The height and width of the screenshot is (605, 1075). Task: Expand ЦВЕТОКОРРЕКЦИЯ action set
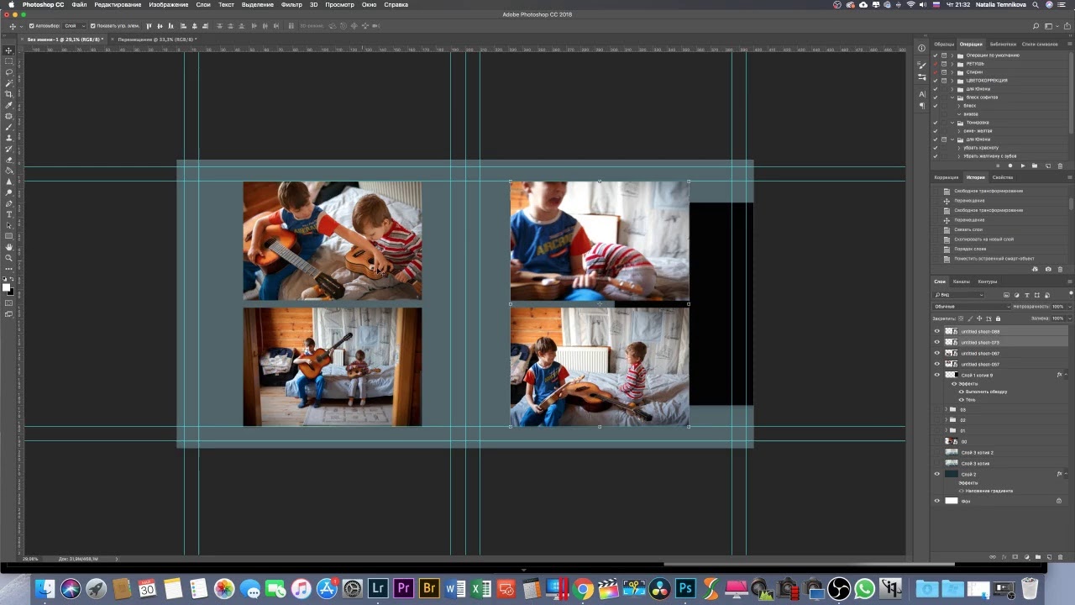[952, 81]
